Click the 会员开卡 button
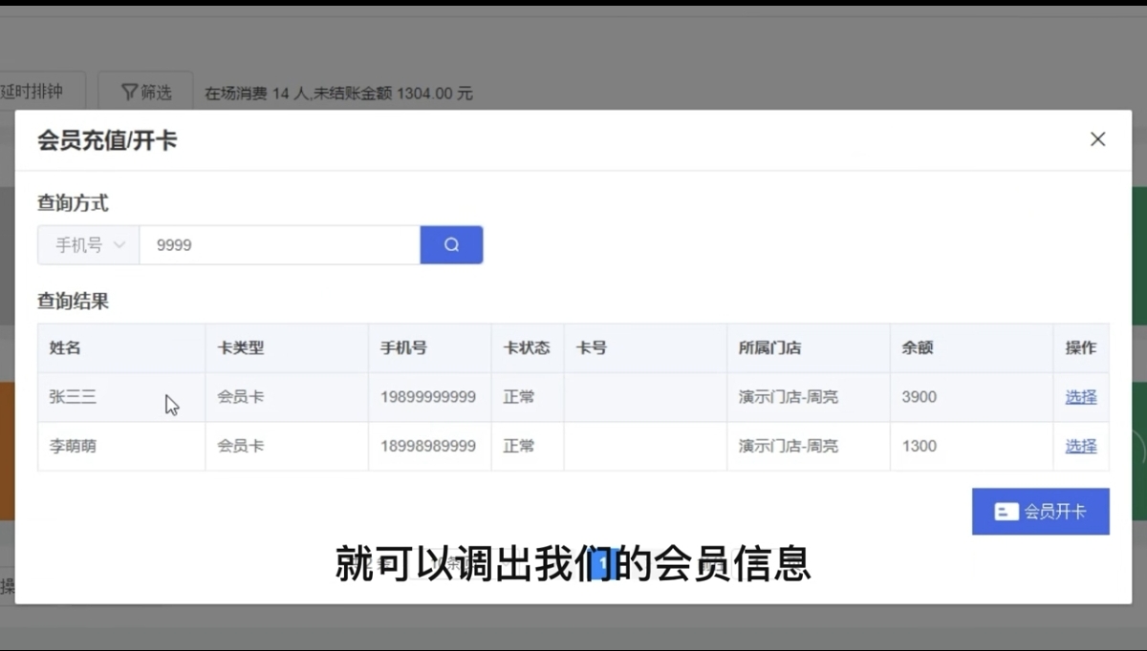The height and width of the screenshot is (651, 1147). point(1041,512)
